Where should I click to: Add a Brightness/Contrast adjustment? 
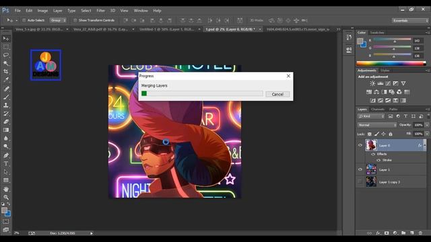click(372, 83)
